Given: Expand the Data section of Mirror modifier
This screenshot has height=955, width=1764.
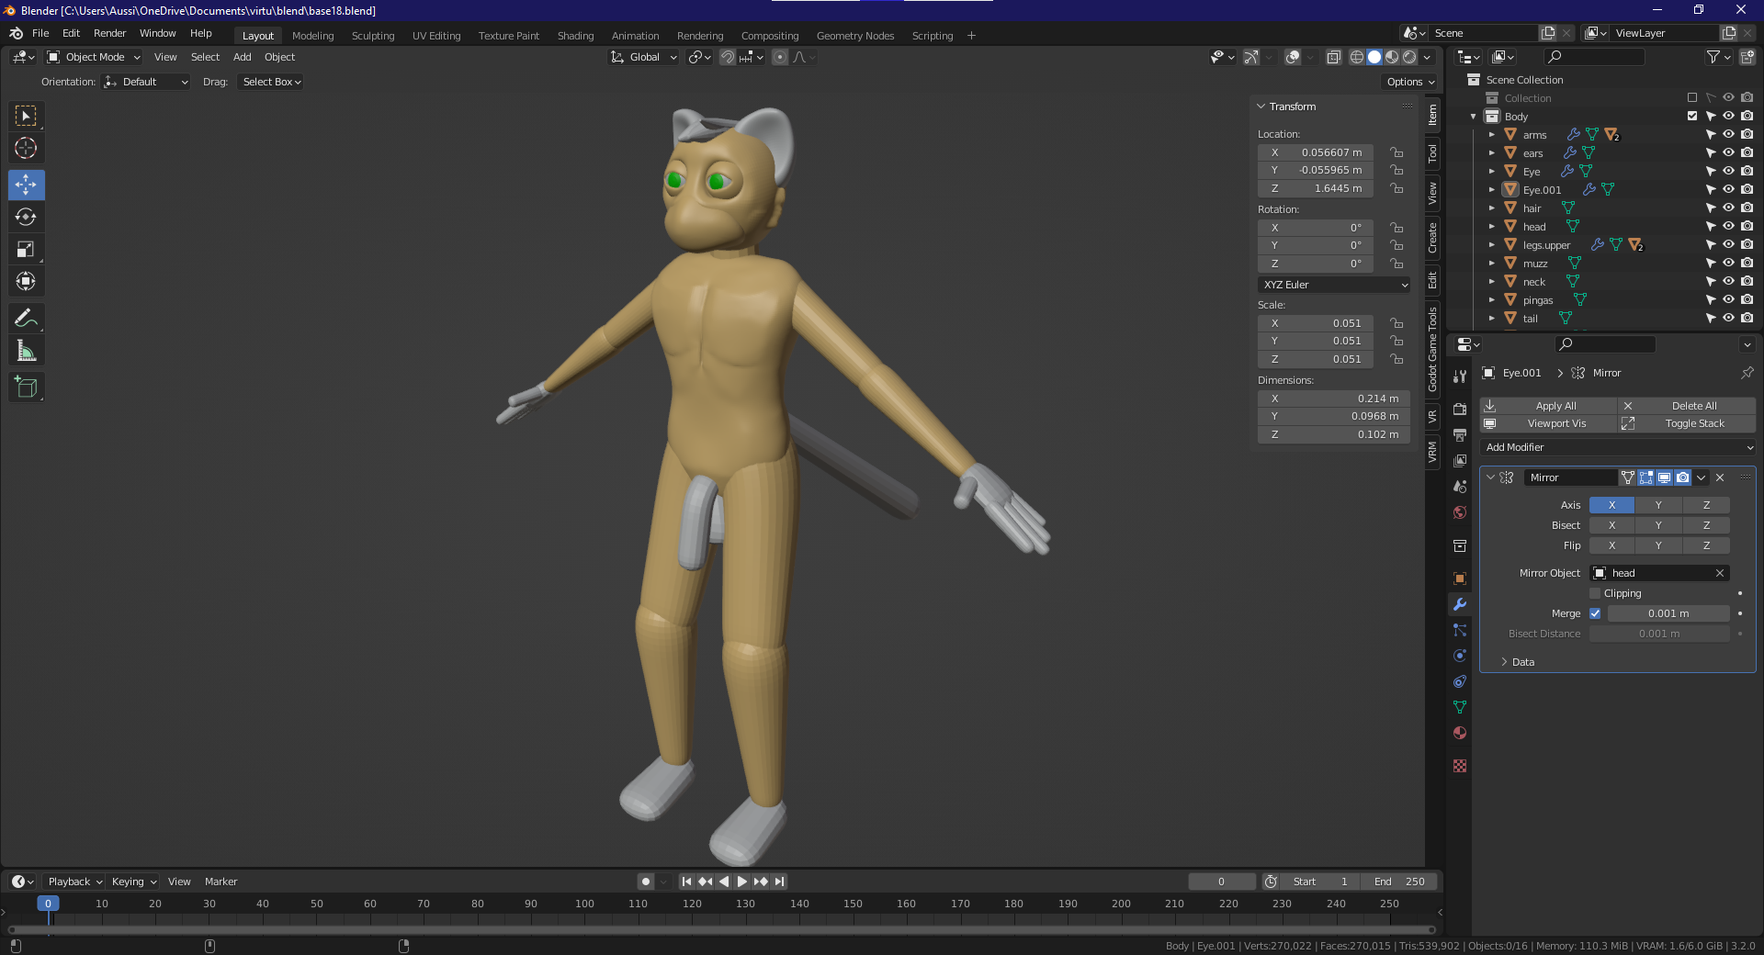Looking at the screenshot, I should point(1516,662).
